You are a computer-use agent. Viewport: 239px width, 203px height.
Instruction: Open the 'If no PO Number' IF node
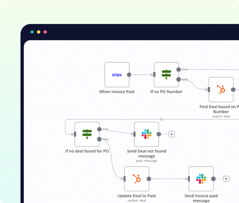(x=166, y=75)
